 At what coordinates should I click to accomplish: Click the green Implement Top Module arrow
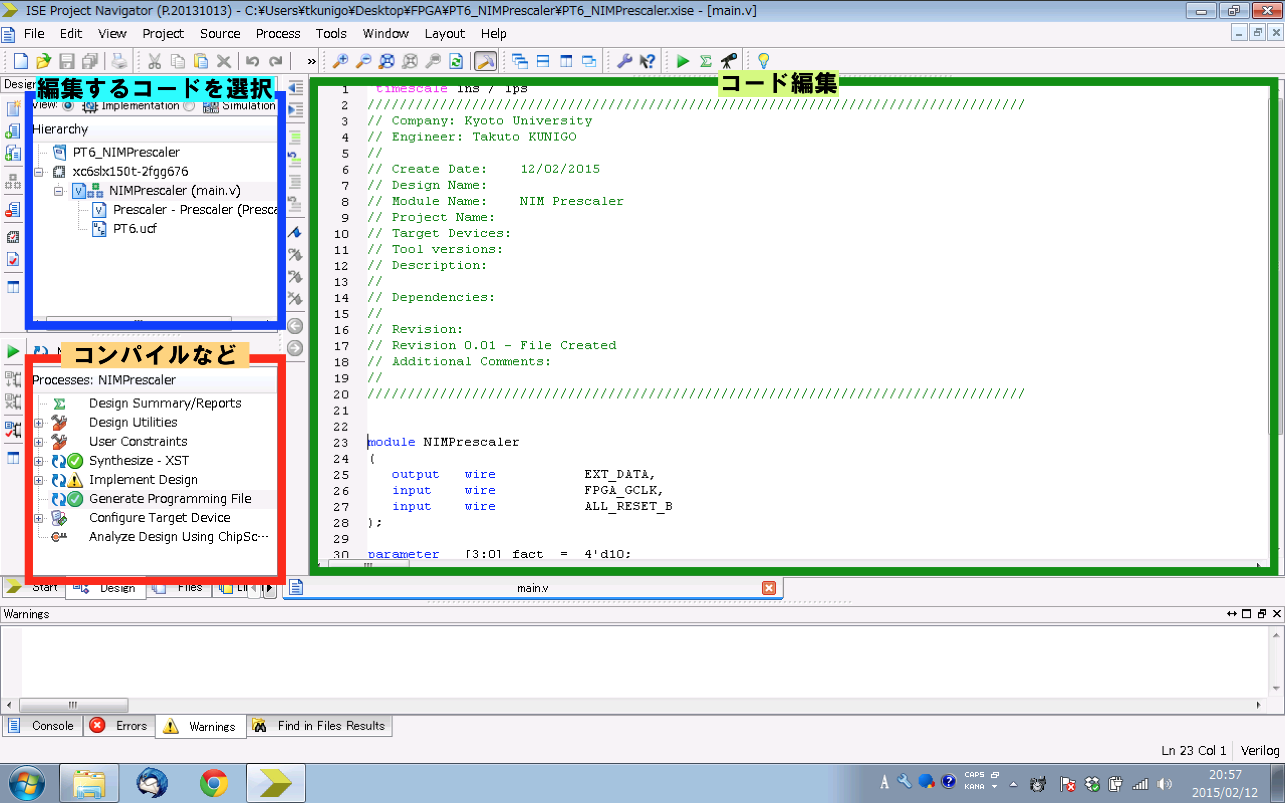(x=683, y=62)
